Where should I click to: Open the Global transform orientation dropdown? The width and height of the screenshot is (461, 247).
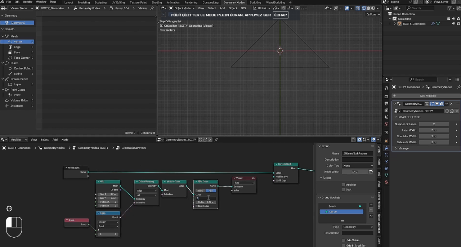point(262,8)
